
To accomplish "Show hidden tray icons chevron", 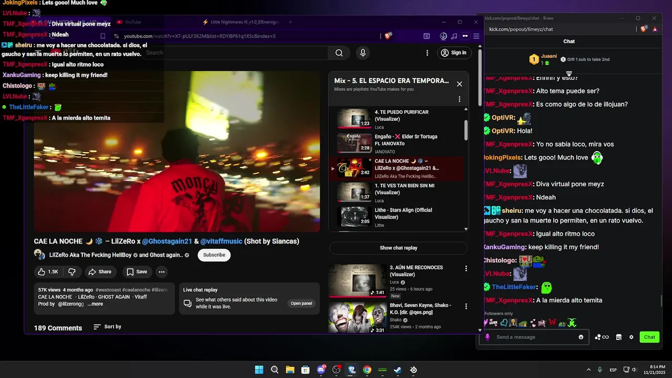I will point(588,370).
